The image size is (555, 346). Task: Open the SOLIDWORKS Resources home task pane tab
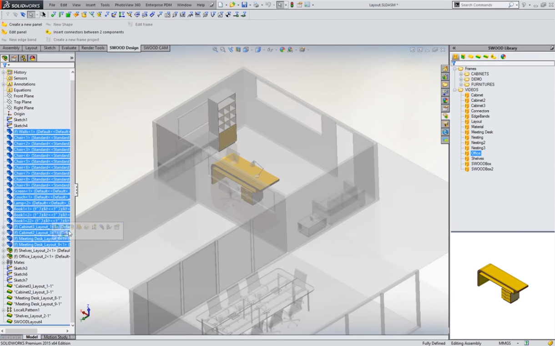(445, 69)
